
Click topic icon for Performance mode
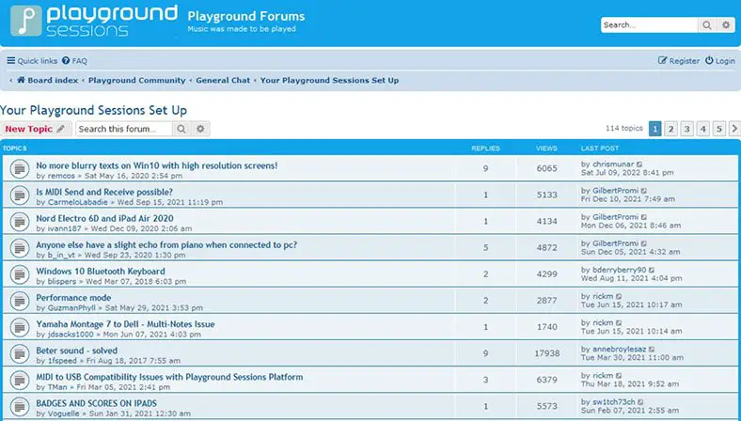coord(20,301)
